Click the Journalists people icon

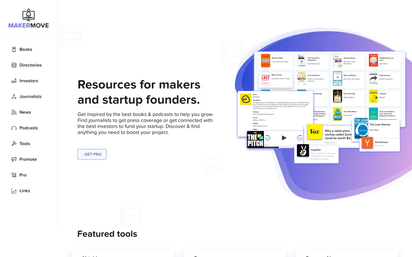point(14,97)
